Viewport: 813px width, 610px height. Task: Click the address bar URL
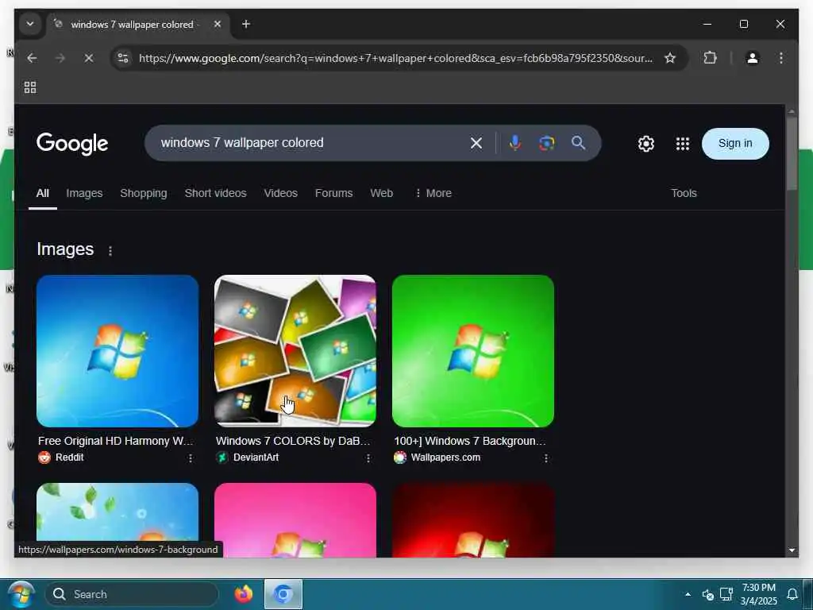click(395, 58)
